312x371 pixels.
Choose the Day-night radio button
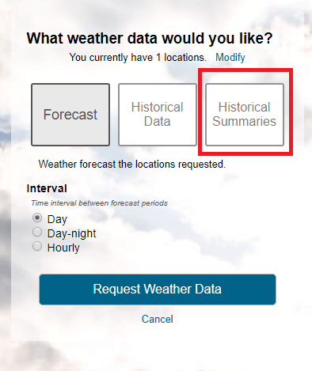[37, 233]
